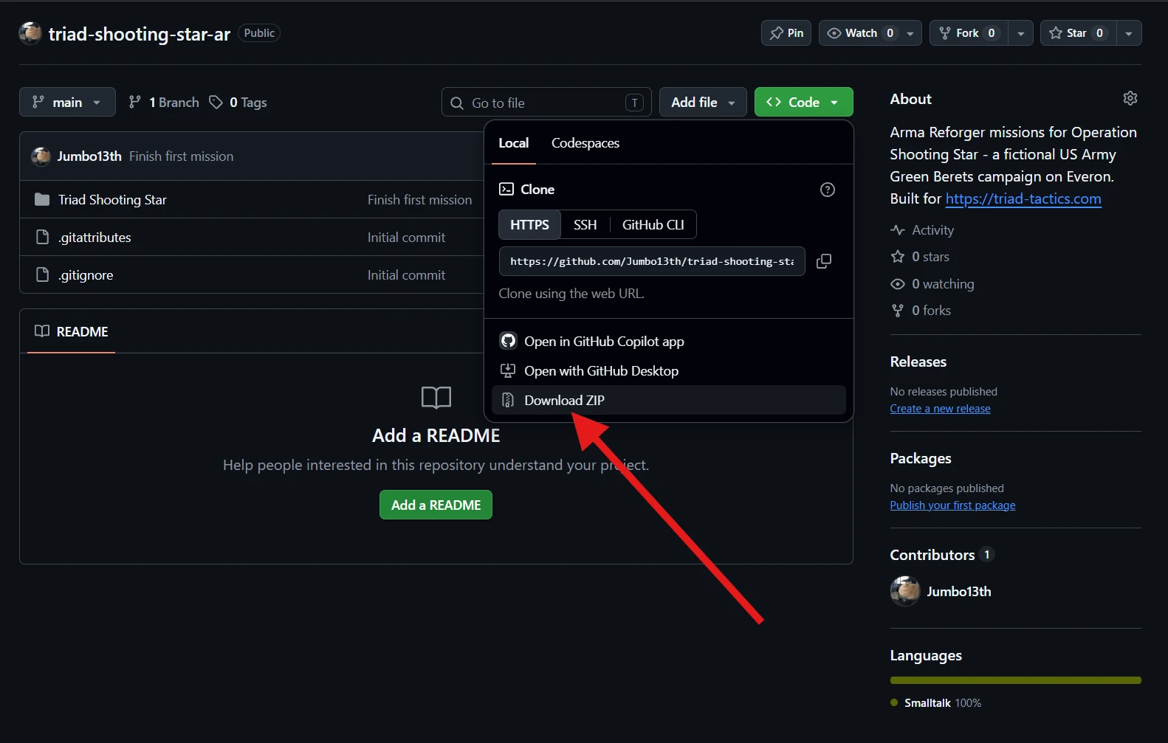Open the Packages heading link
The image size is (1168, 743).
(921, 458)
